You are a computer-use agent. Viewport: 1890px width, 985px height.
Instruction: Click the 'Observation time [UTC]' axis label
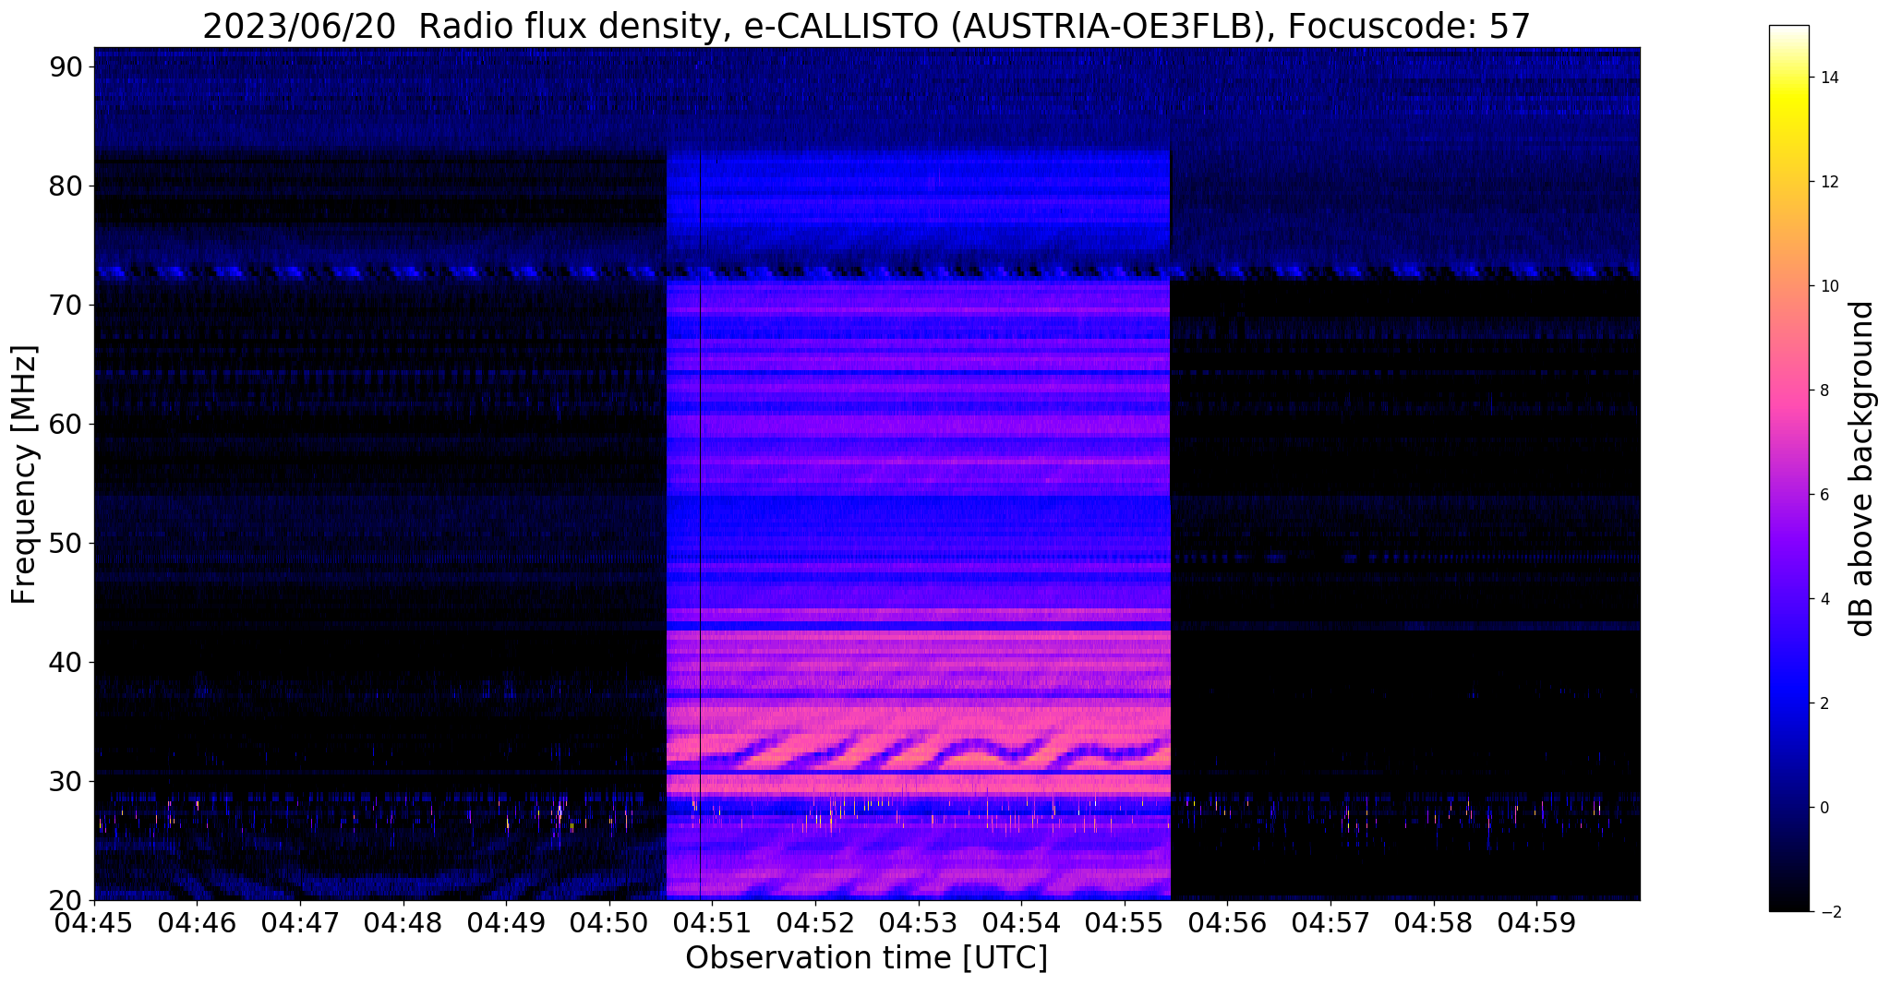click(866, 957)
